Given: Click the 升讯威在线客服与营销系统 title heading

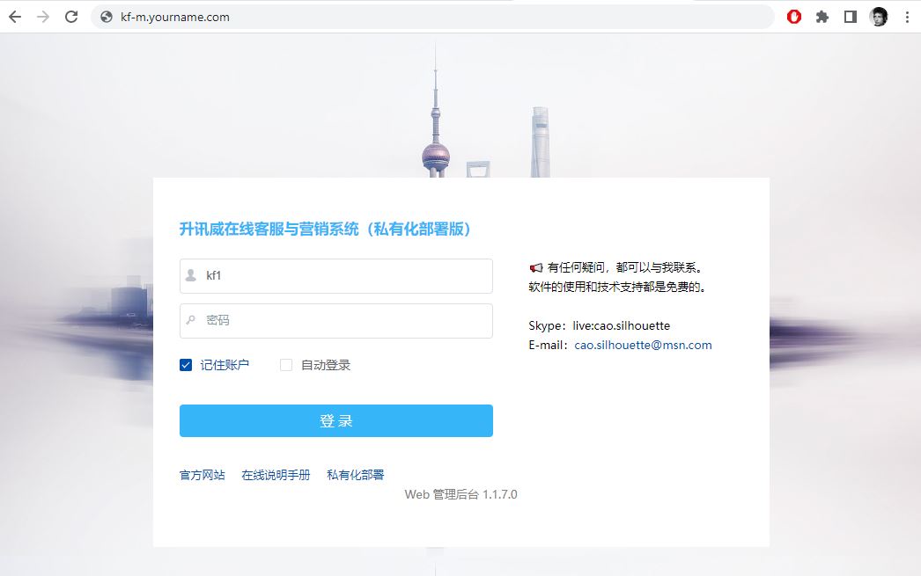Looking at the screenshot, I should pos(326,229).
